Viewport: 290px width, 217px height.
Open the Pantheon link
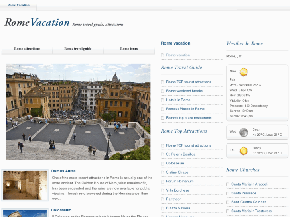pos(174,199)
